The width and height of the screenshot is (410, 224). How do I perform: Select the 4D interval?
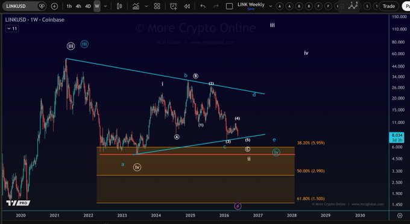point(88,6)
